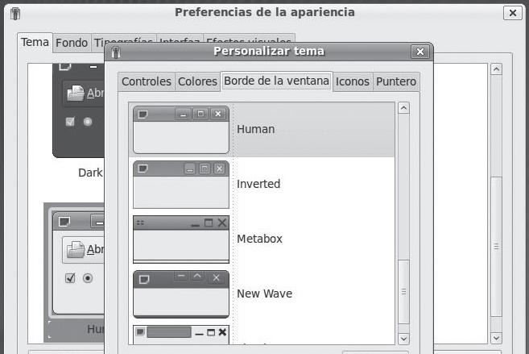Viewport: 529px width, 354px height.
Task: Click the Metabox border preview thumbnail
Action: 181,239
